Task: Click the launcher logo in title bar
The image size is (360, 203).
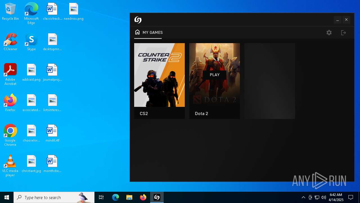Action: pos(138,20)
